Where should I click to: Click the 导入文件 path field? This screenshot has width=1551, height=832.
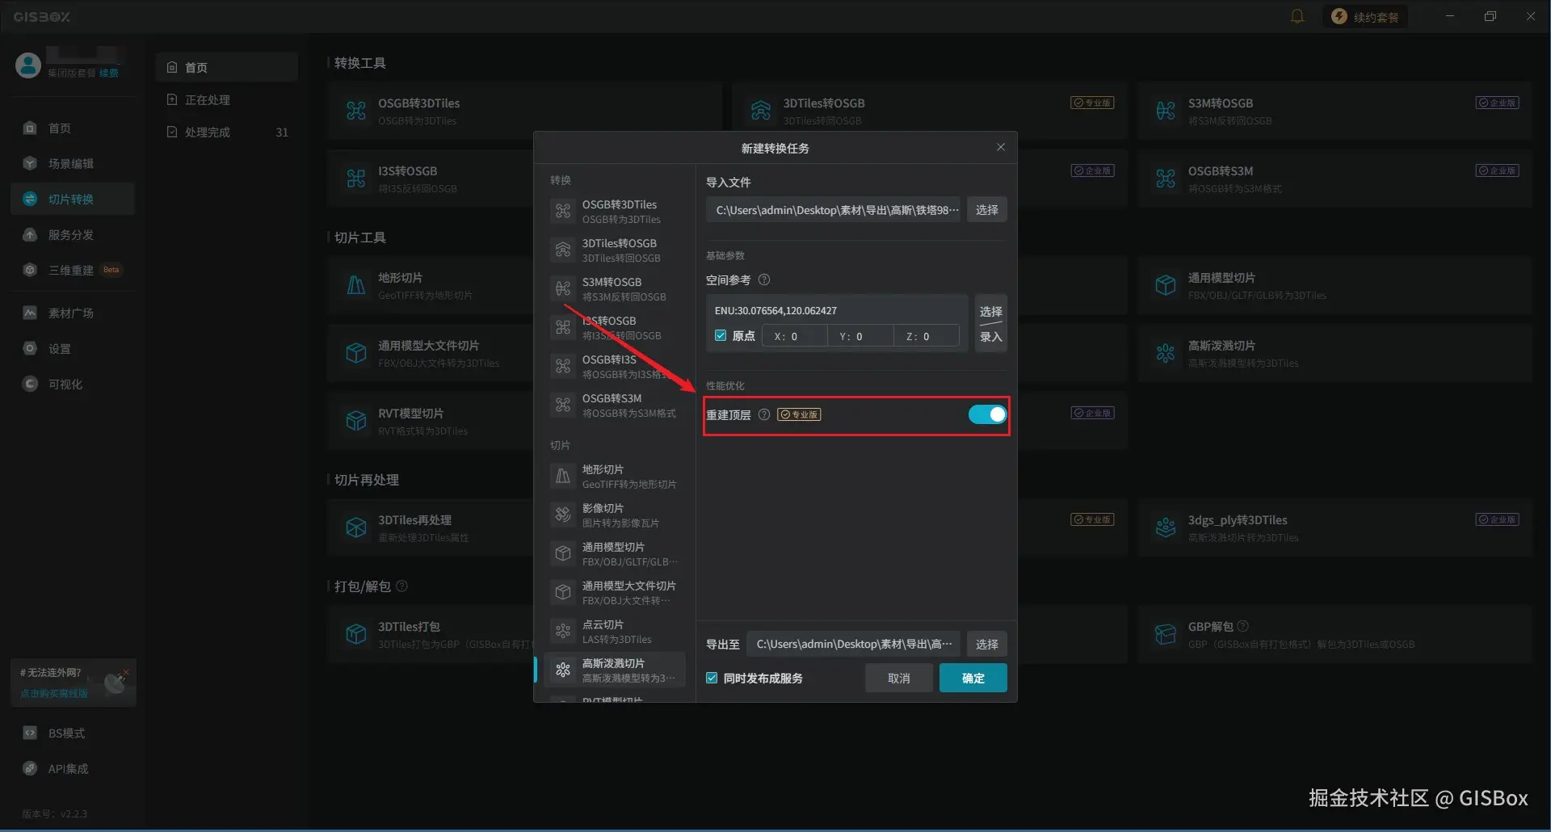coord(834,209)
